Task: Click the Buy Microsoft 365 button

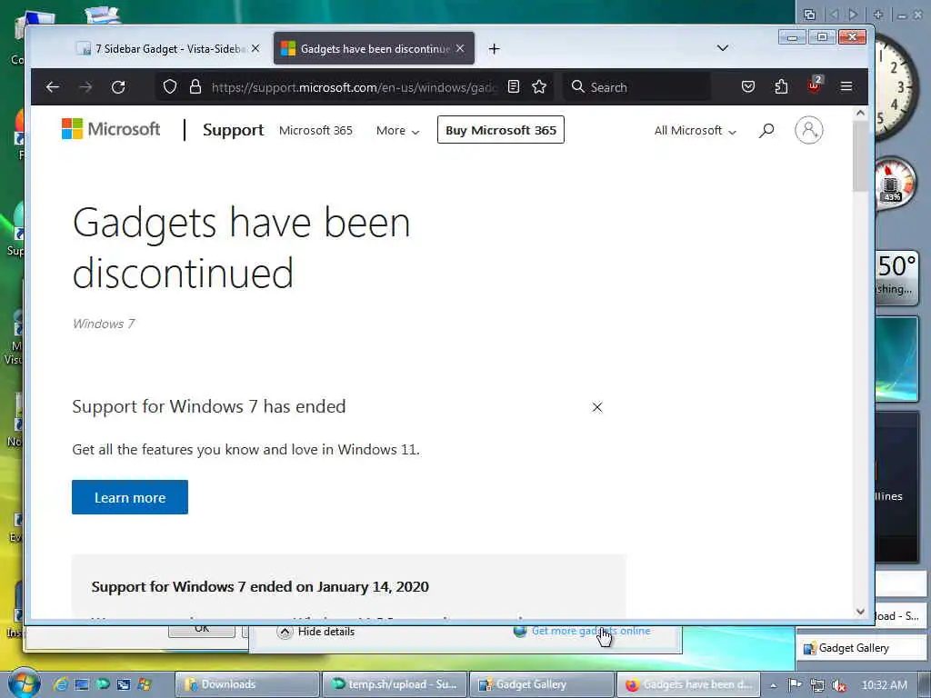Action: [501, 129]
